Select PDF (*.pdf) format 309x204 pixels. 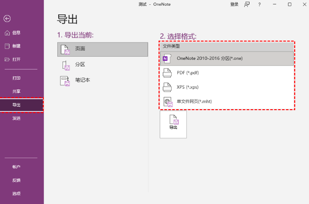[x=227, y=73]
